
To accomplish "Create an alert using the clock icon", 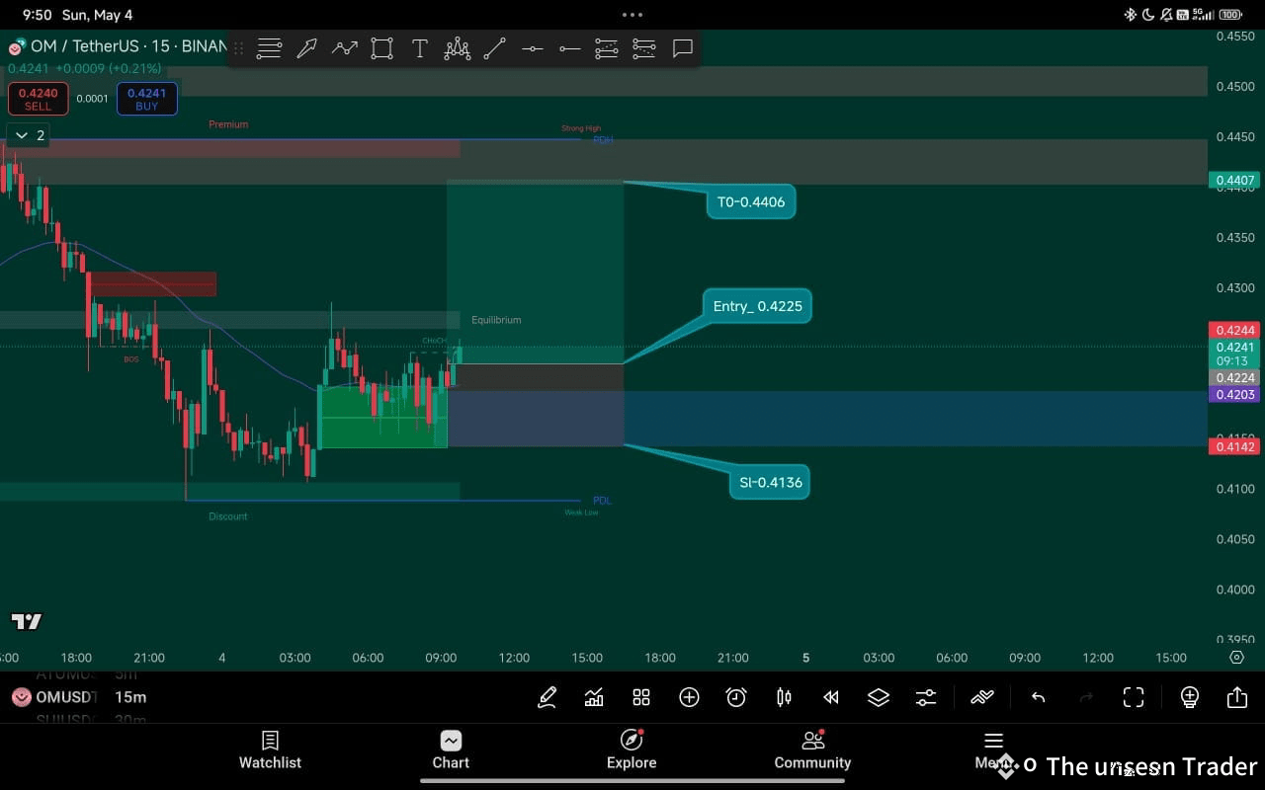I will coord(736,697).
